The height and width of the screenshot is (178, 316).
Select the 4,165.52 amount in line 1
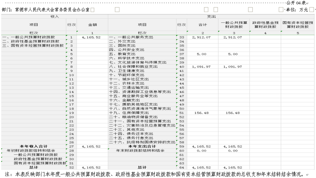tap(91, 38)
